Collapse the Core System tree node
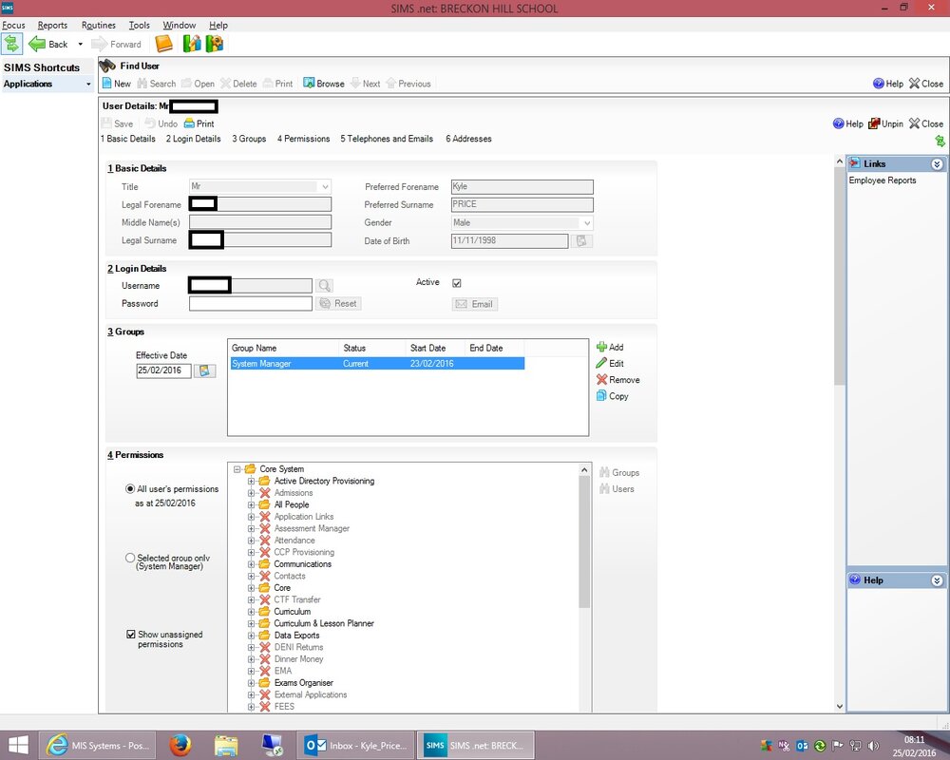 [x=237, y=469]
